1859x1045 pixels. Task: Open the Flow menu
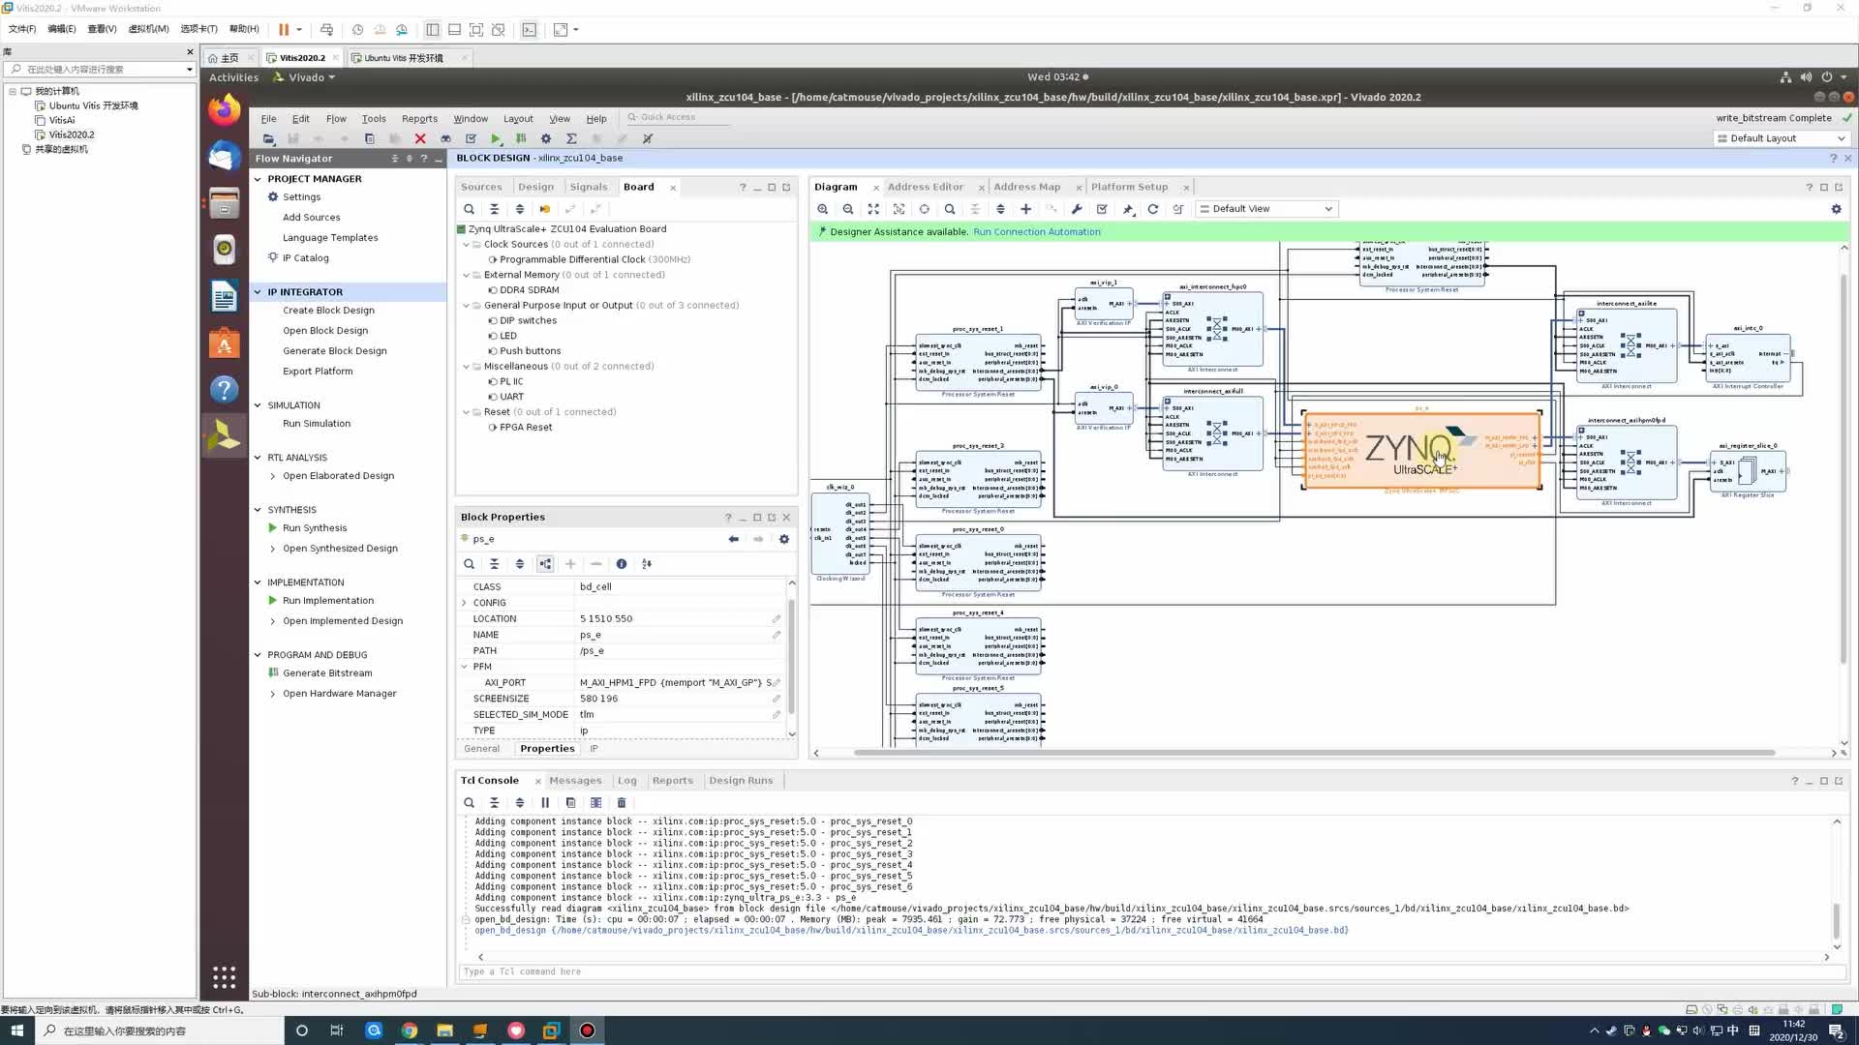pos(336,119)
